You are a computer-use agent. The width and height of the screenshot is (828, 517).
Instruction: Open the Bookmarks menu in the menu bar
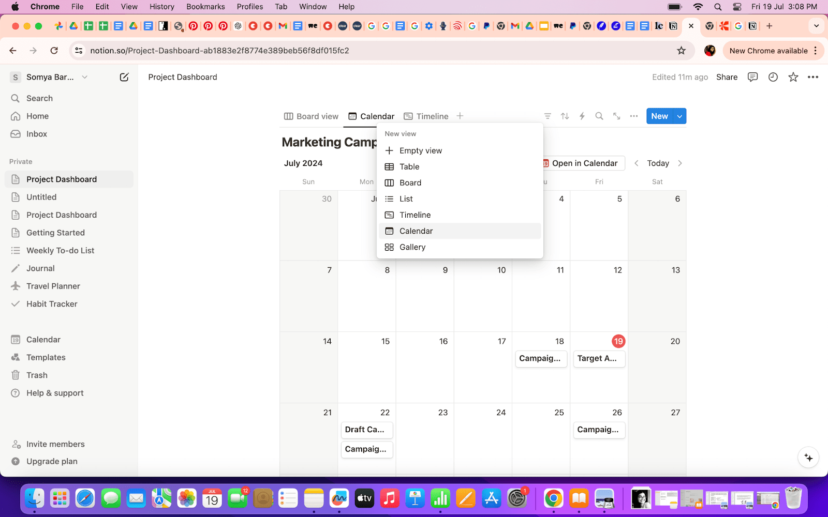pos(205,6)
